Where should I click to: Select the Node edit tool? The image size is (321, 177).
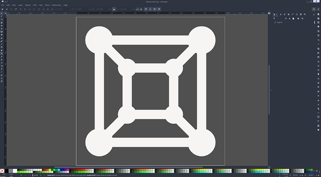click(2, 16)
